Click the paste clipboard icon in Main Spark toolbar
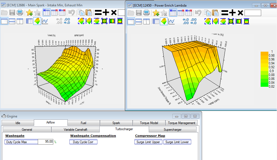The width and height of the screenshot is (277, 160). click(89, 12)
